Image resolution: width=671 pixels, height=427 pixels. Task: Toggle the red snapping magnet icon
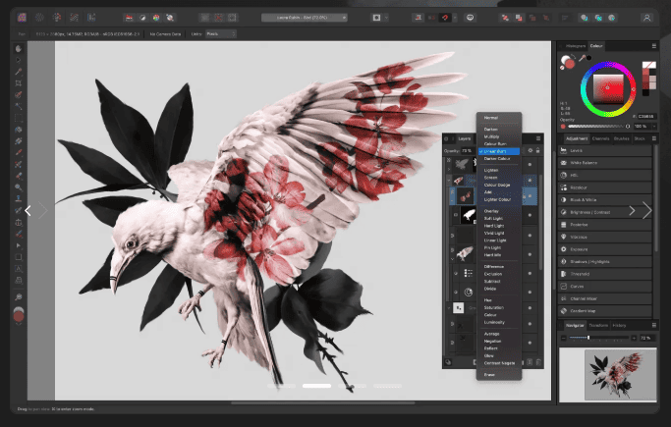click(x=445, y=18)
